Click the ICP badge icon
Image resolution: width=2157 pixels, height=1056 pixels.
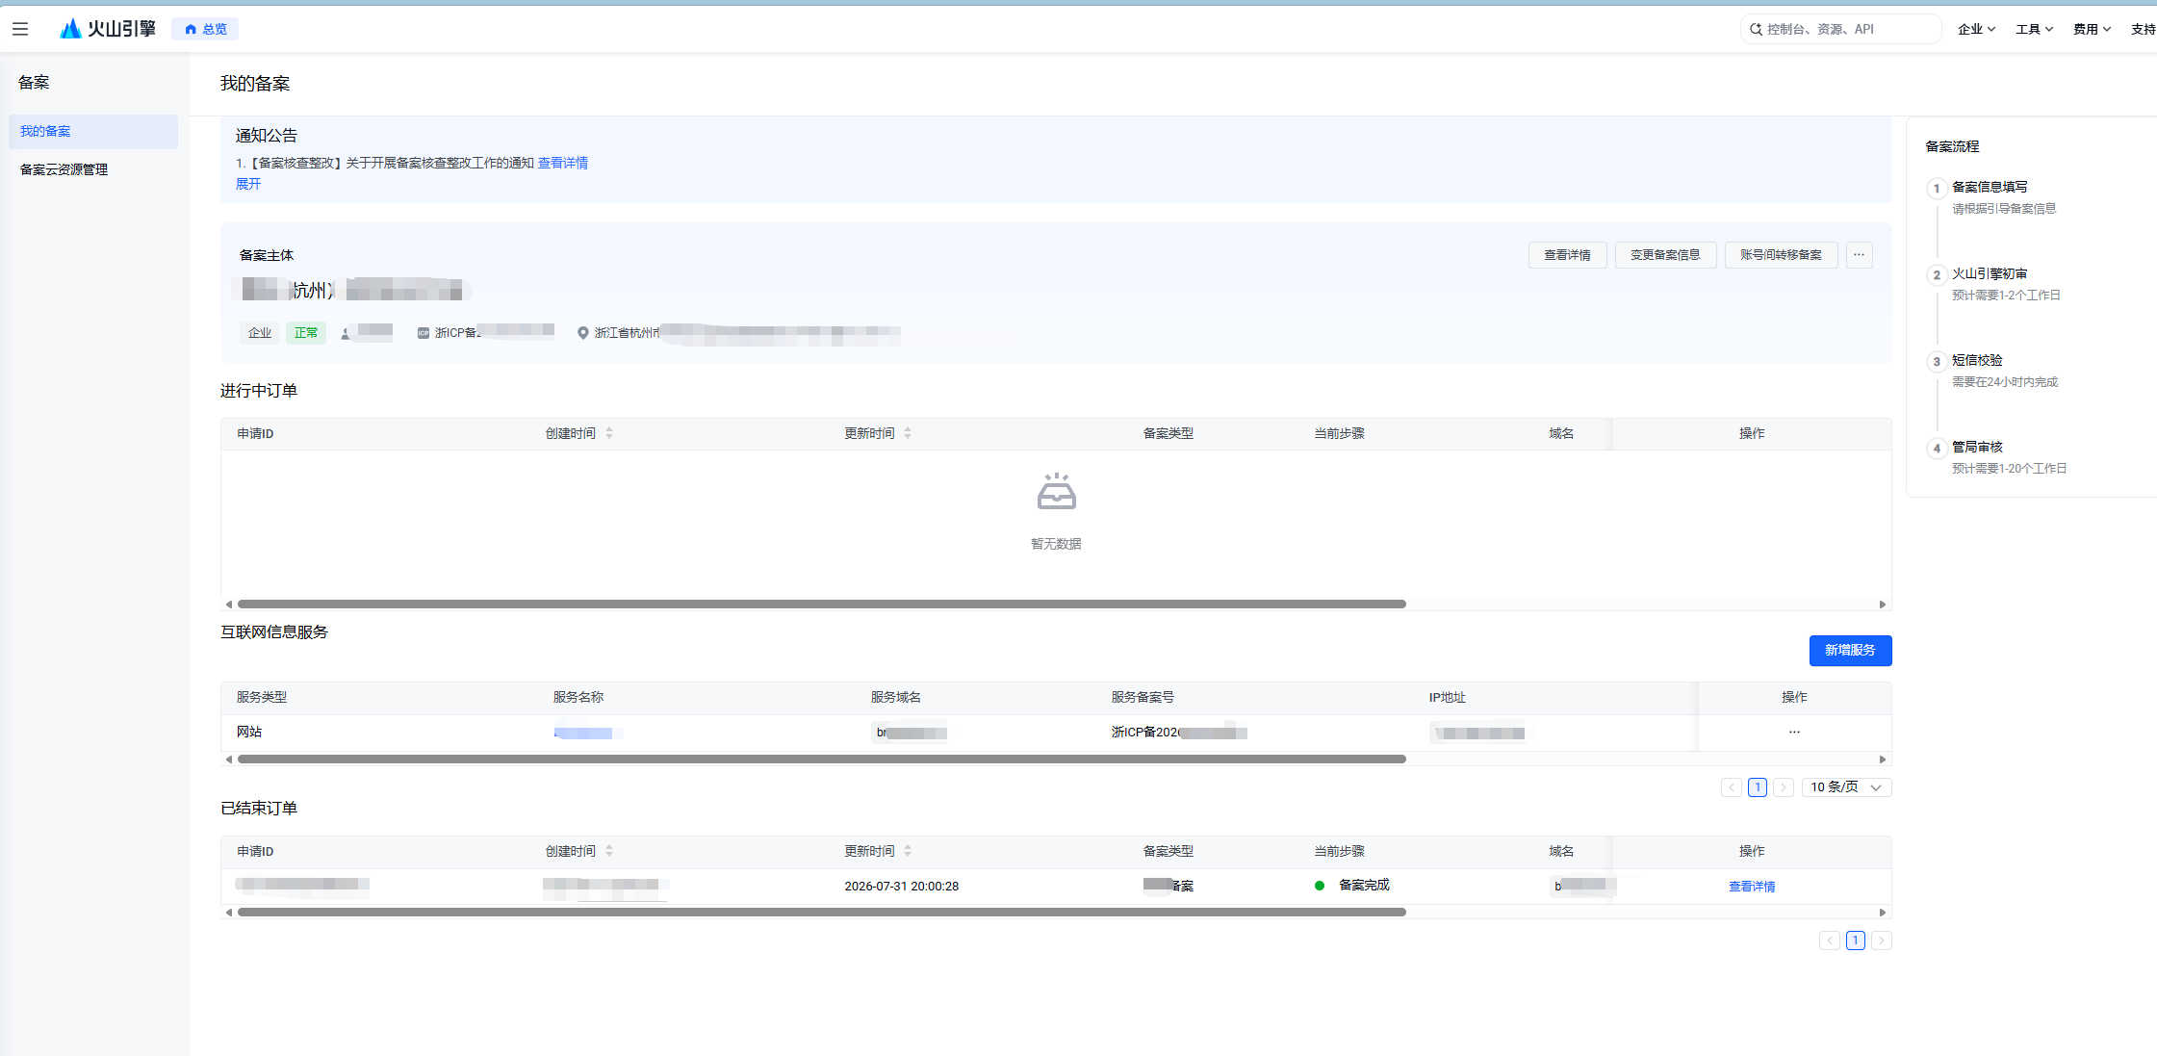coord(423,333)
